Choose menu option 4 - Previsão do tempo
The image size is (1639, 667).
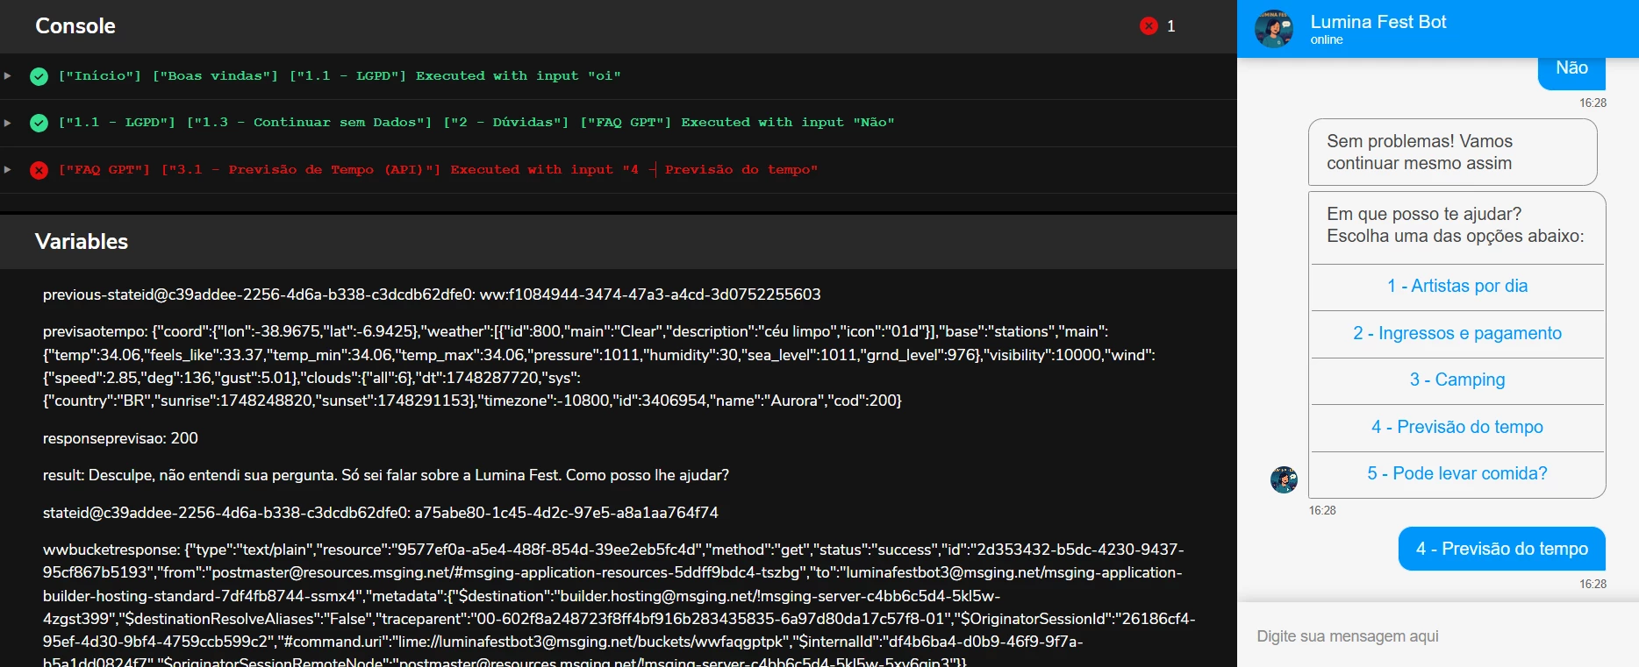click(x=1457, y=428)
